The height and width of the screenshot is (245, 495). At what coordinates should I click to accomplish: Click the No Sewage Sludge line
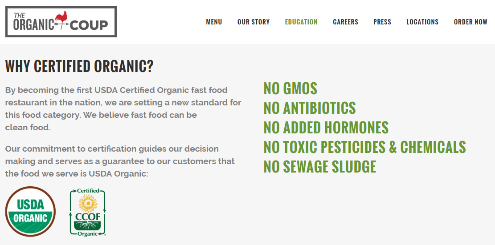[x=320, y=167]
